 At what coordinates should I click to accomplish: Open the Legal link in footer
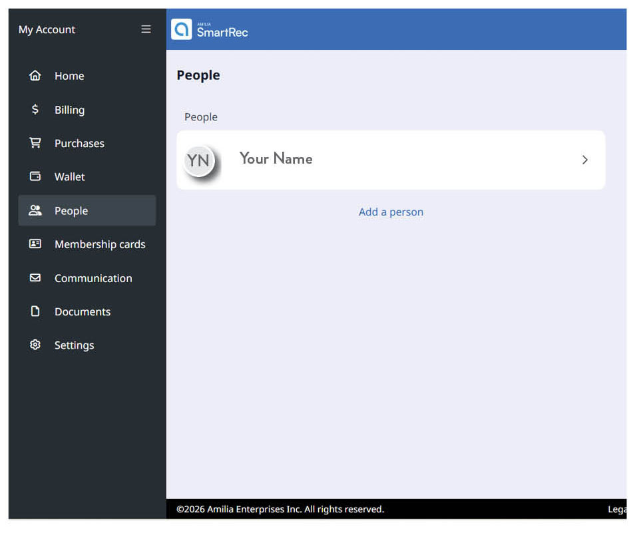pyautogui.click(x=616, y=509)
